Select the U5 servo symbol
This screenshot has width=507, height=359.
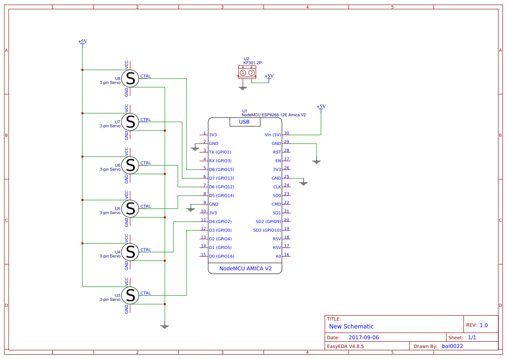point(130,209)
